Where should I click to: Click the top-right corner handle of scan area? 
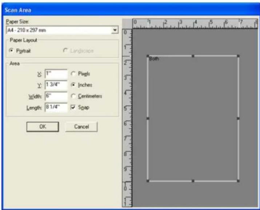pos(238,56)
